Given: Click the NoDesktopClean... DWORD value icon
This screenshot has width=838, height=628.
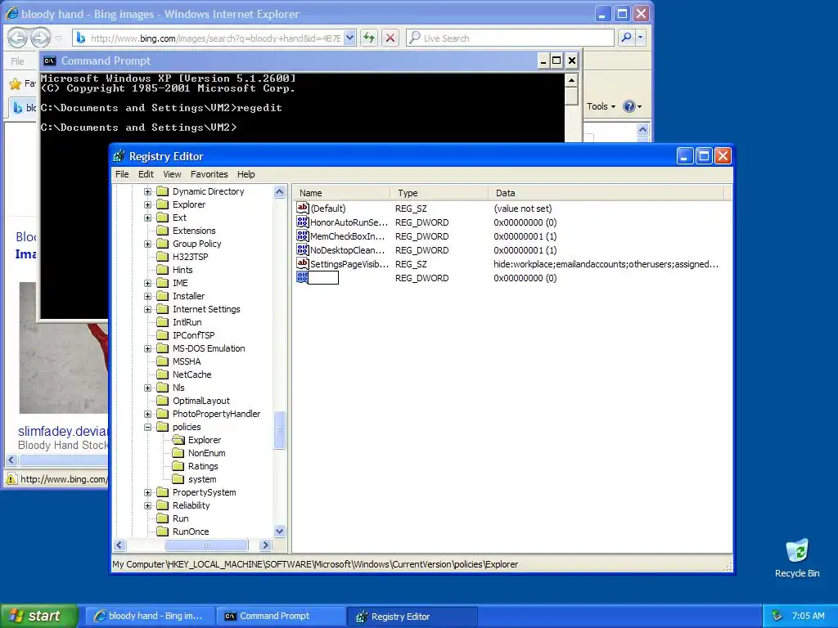Looking at the screenshot, I should click(x=303, y=250).
